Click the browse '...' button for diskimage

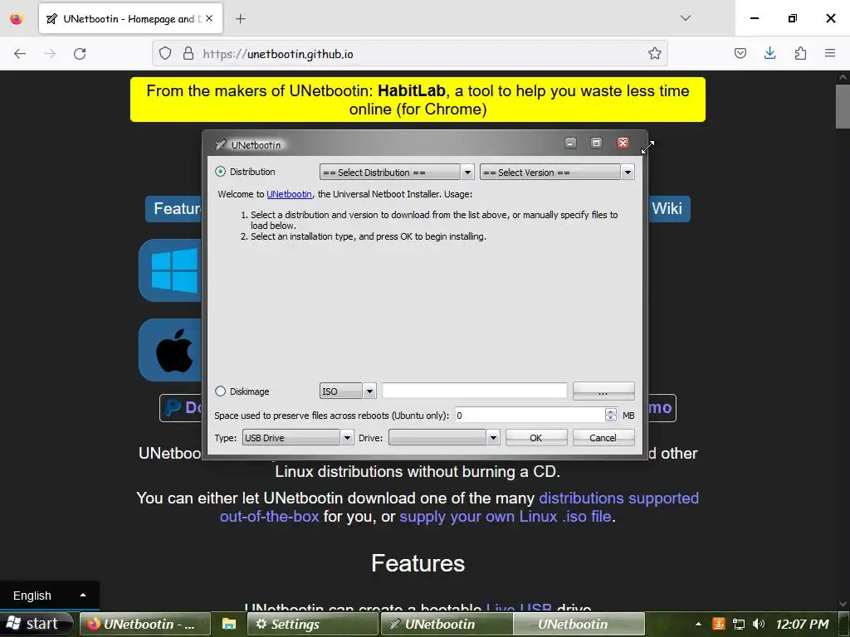coord(603,391)
